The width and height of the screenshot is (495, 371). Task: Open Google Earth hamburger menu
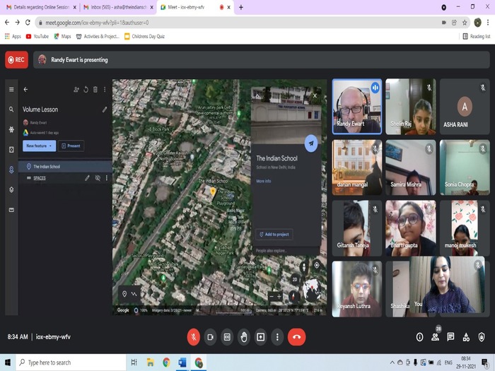pos(11,90)
